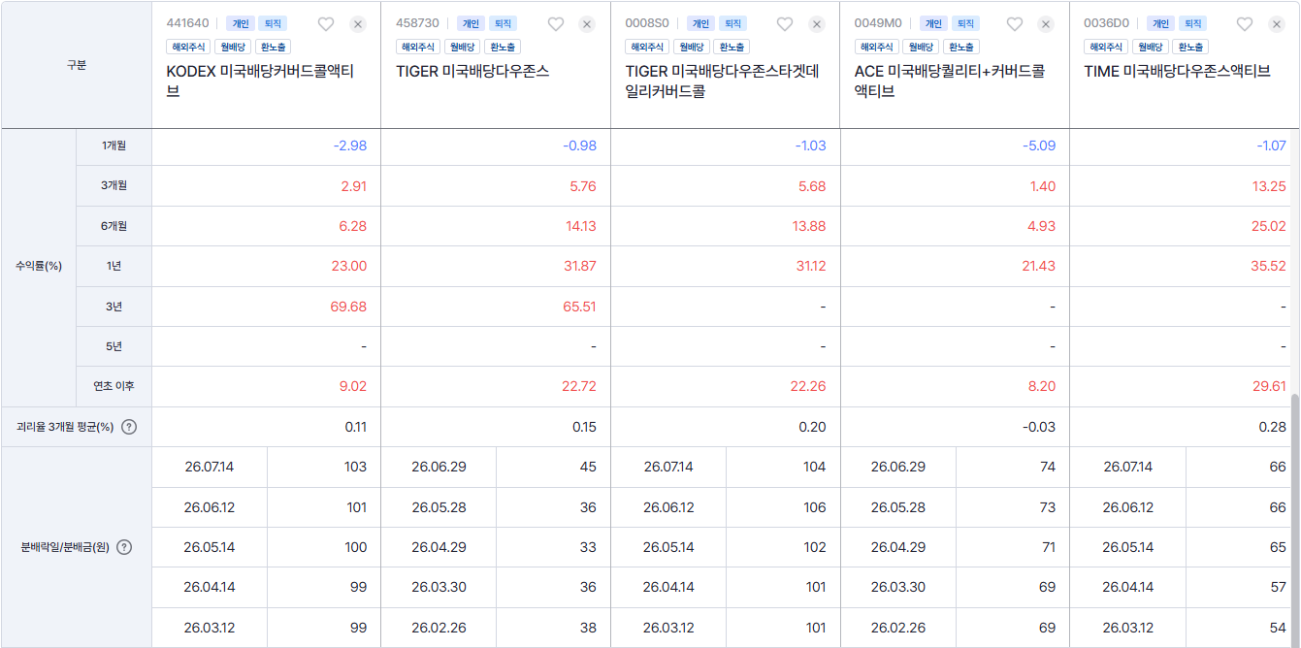Open ACE 미국배당퀄리티+커버드콜액티브 fund name
This screenshot has width=1301, height=648.
[949, 81]
